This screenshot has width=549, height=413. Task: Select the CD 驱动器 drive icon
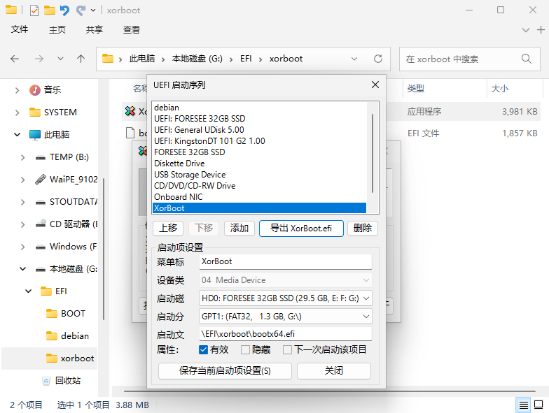(41, 224)
